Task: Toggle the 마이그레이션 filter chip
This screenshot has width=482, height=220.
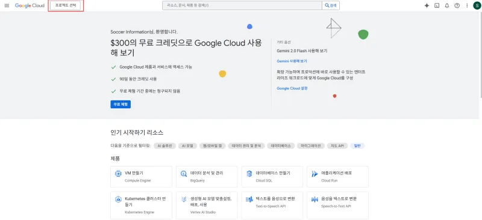Action: (x=311, y=146)
